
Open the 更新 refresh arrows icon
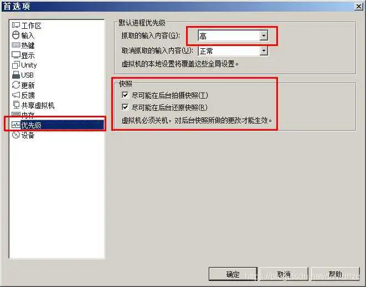16,85
